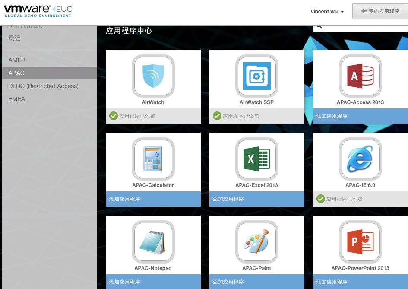This screenshot has height=289, width=408.
Task: Click the APAC-Paint palette icon
Action: (256, 242)
